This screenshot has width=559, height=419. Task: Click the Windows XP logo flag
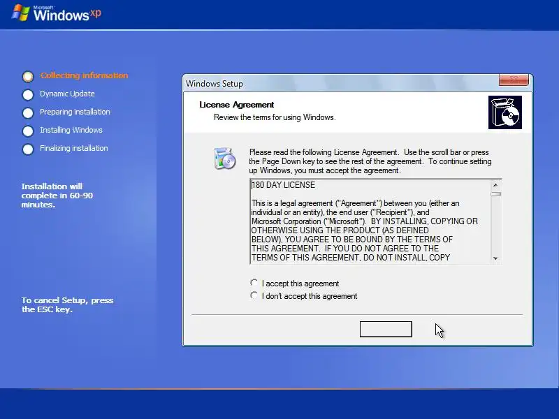pos(20,13)
